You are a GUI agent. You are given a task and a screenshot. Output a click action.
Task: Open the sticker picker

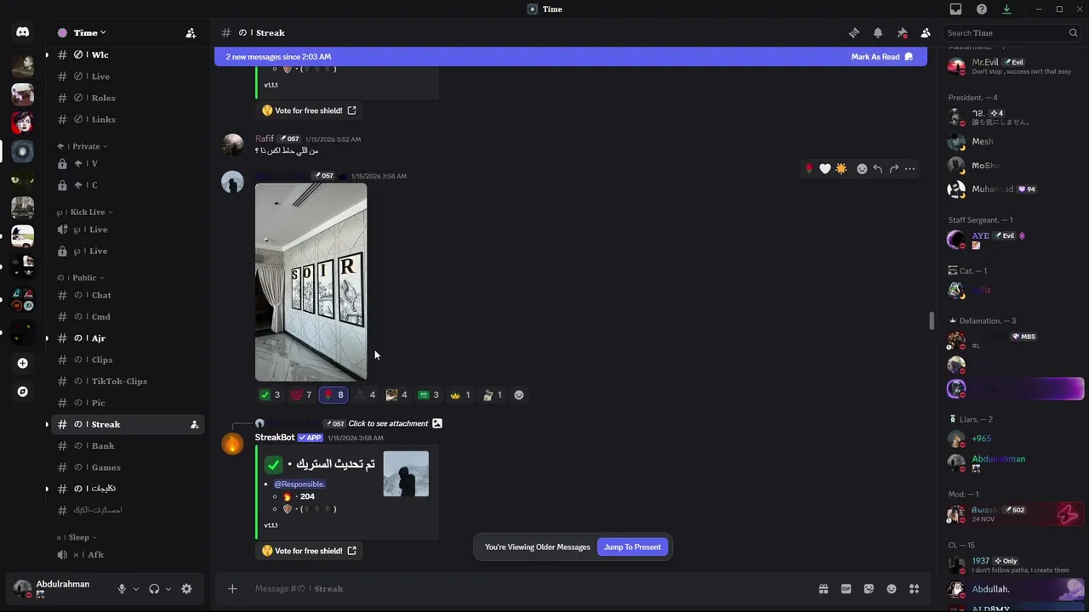[869, 589]
